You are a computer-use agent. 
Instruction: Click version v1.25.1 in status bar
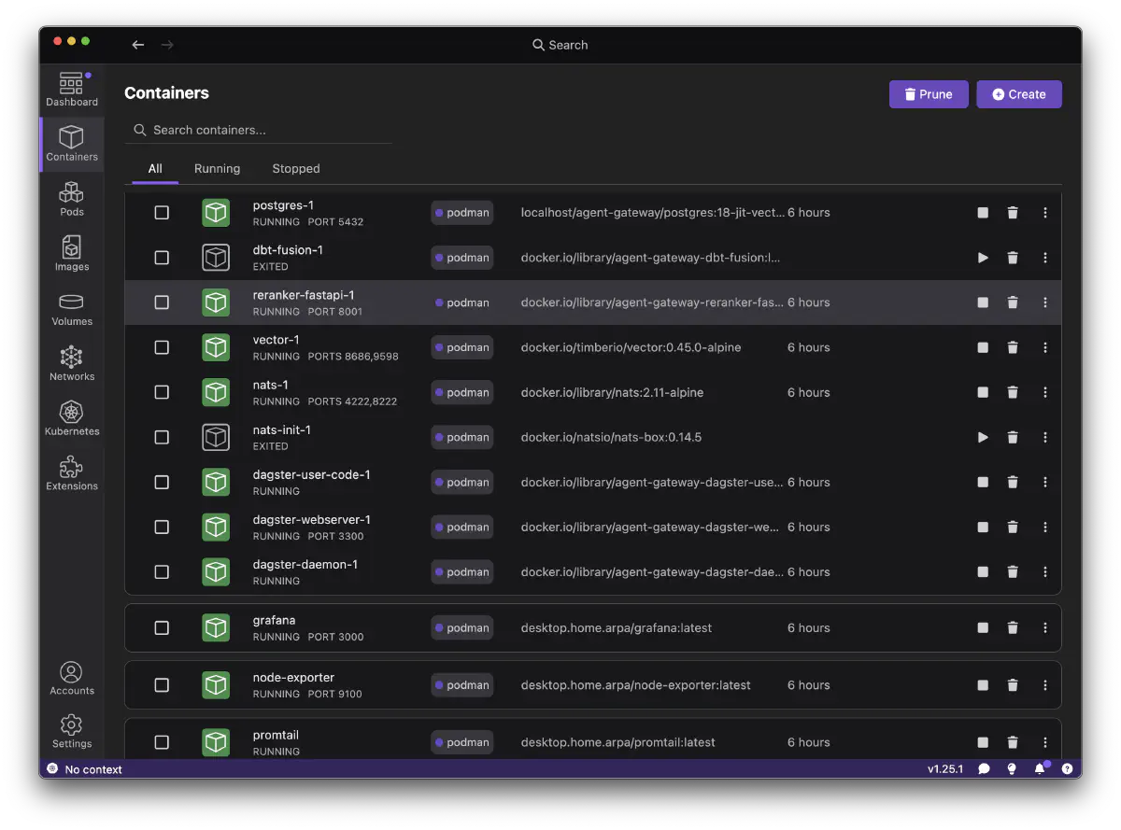[x=944, y=769]
